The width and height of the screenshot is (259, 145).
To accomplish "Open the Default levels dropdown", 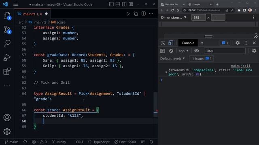I will click(172, 58).
